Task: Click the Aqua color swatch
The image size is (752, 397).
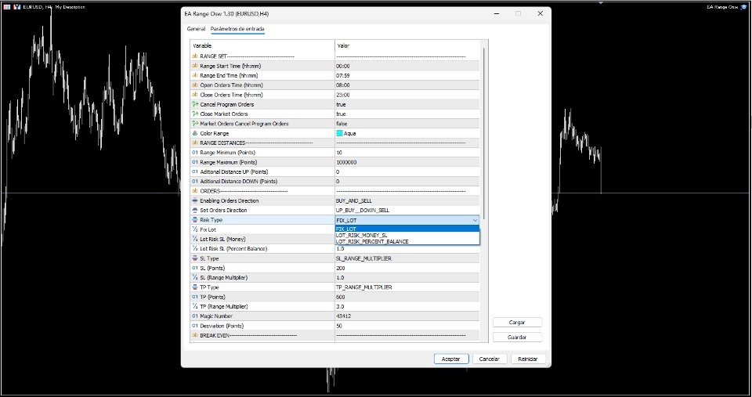Action: point(339,133)
